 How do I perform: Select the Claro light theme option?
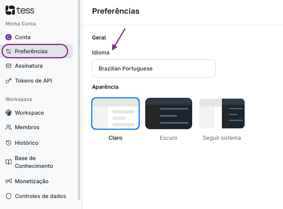click(x=115, y=114)
